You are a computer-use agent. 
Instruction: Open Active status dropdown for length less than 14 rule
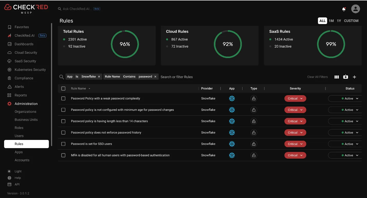[x=345, y=121]
